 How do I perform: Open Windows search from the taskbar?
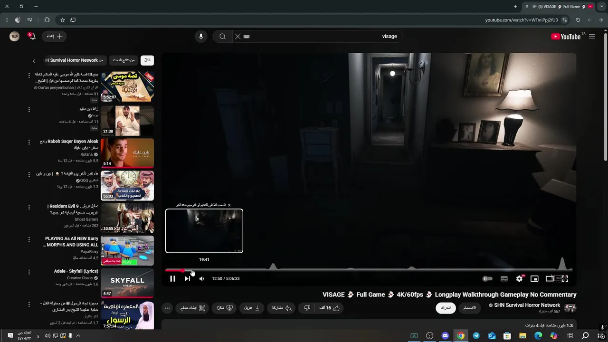click(x=585, y=336)
